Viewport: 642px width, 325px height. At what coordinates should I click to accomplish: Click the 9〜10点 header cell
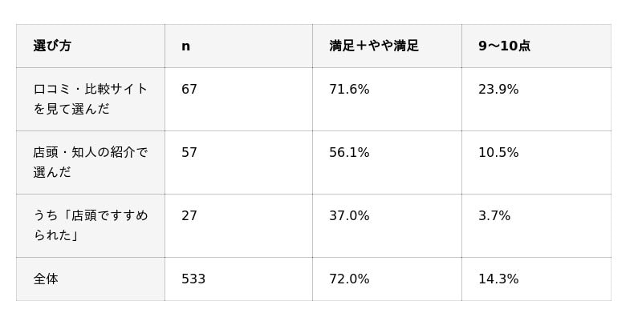click(536, 46)
